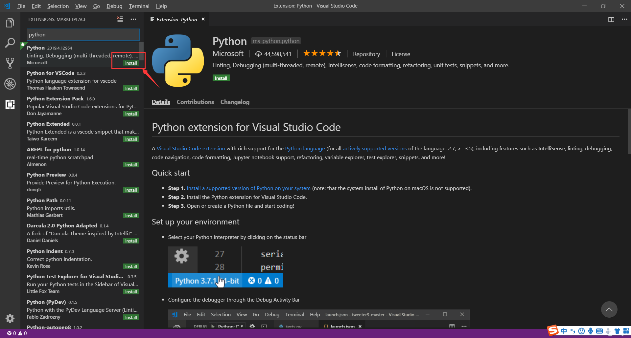
Task: Open the Help menu
Action: coord(161,6)
